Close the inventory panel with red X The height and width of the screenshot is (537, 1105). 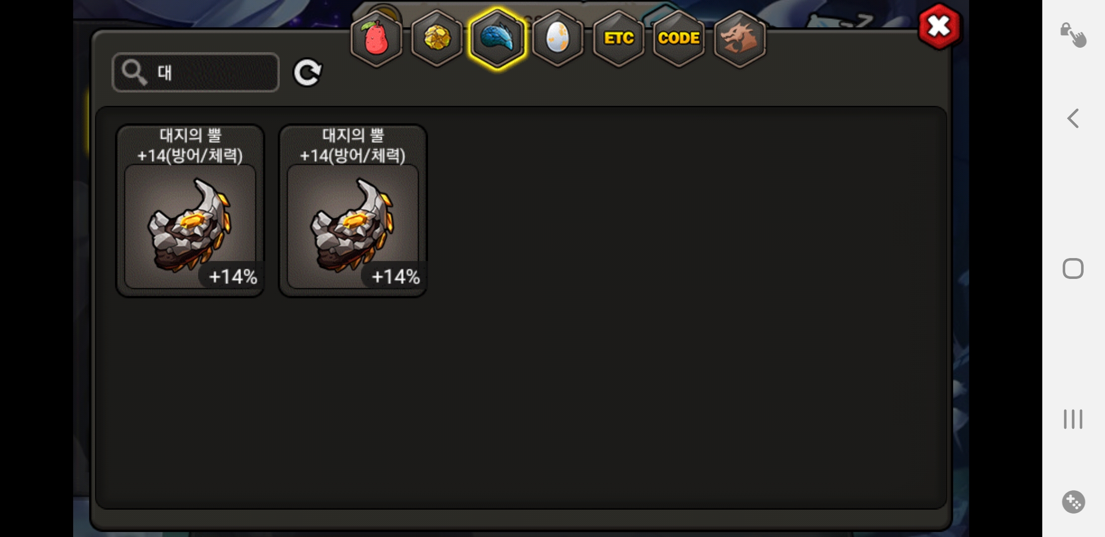939,27
